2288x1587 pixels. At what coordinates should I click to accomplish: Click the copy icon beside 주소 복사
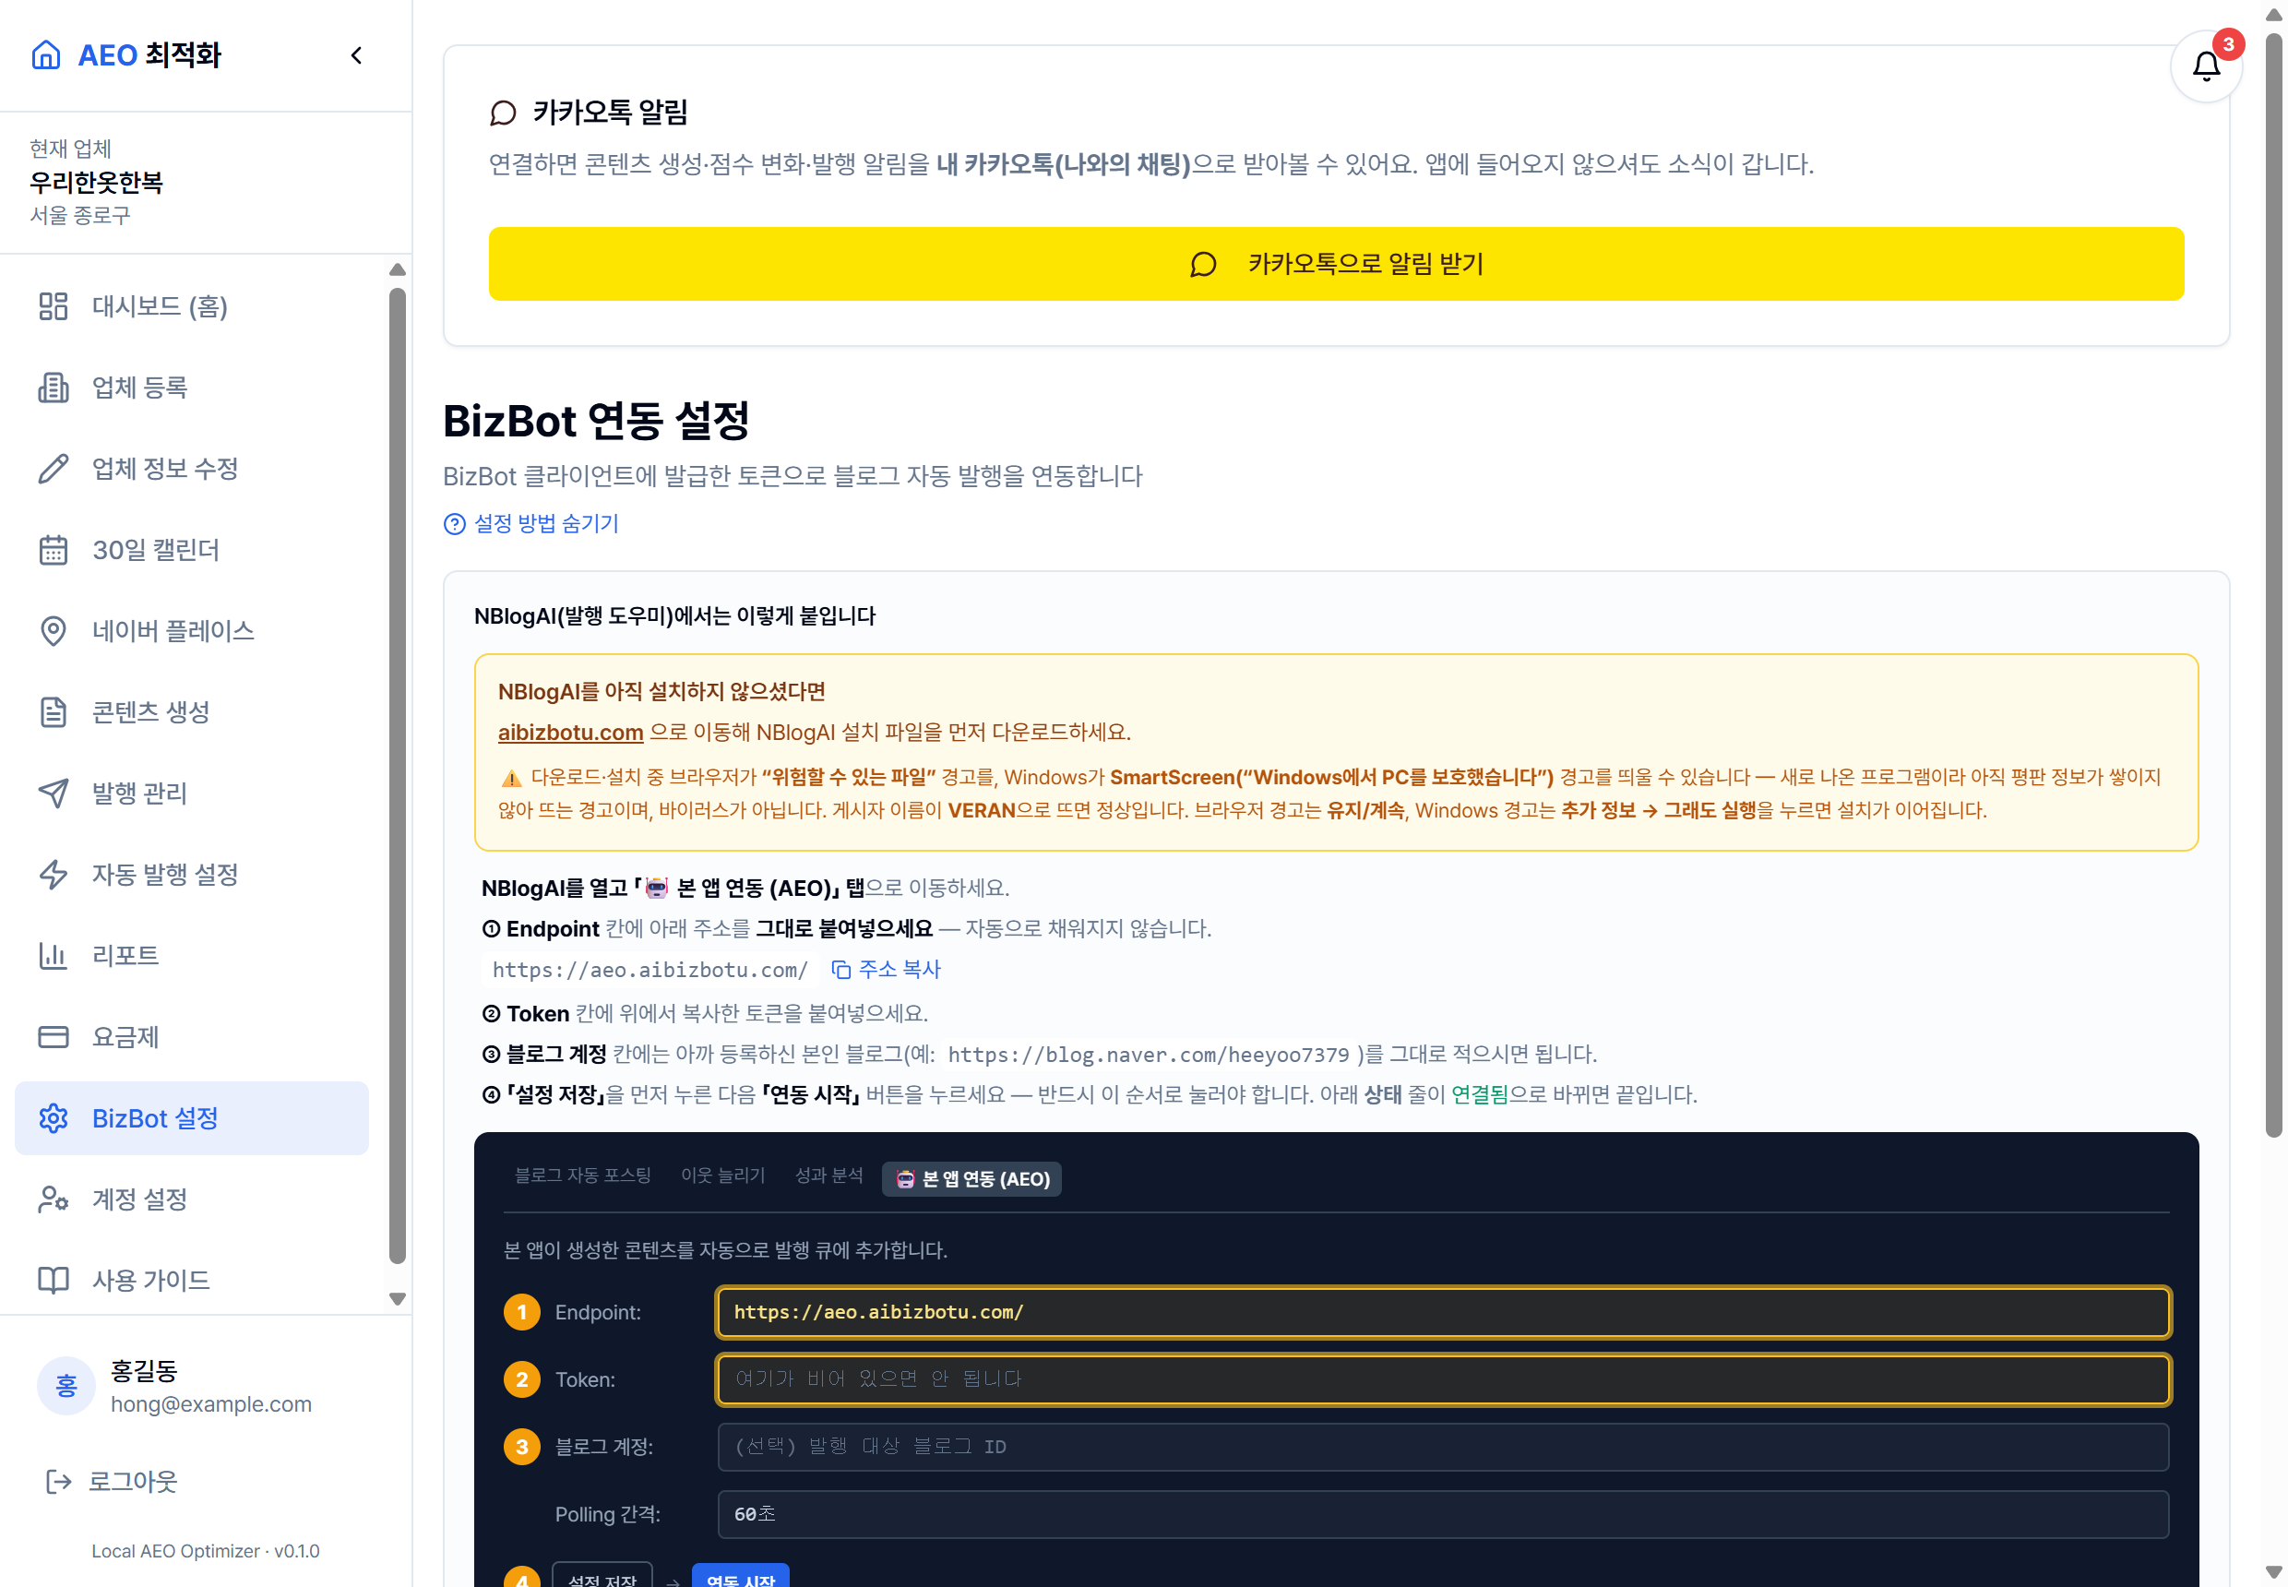[x=841, y=970]
